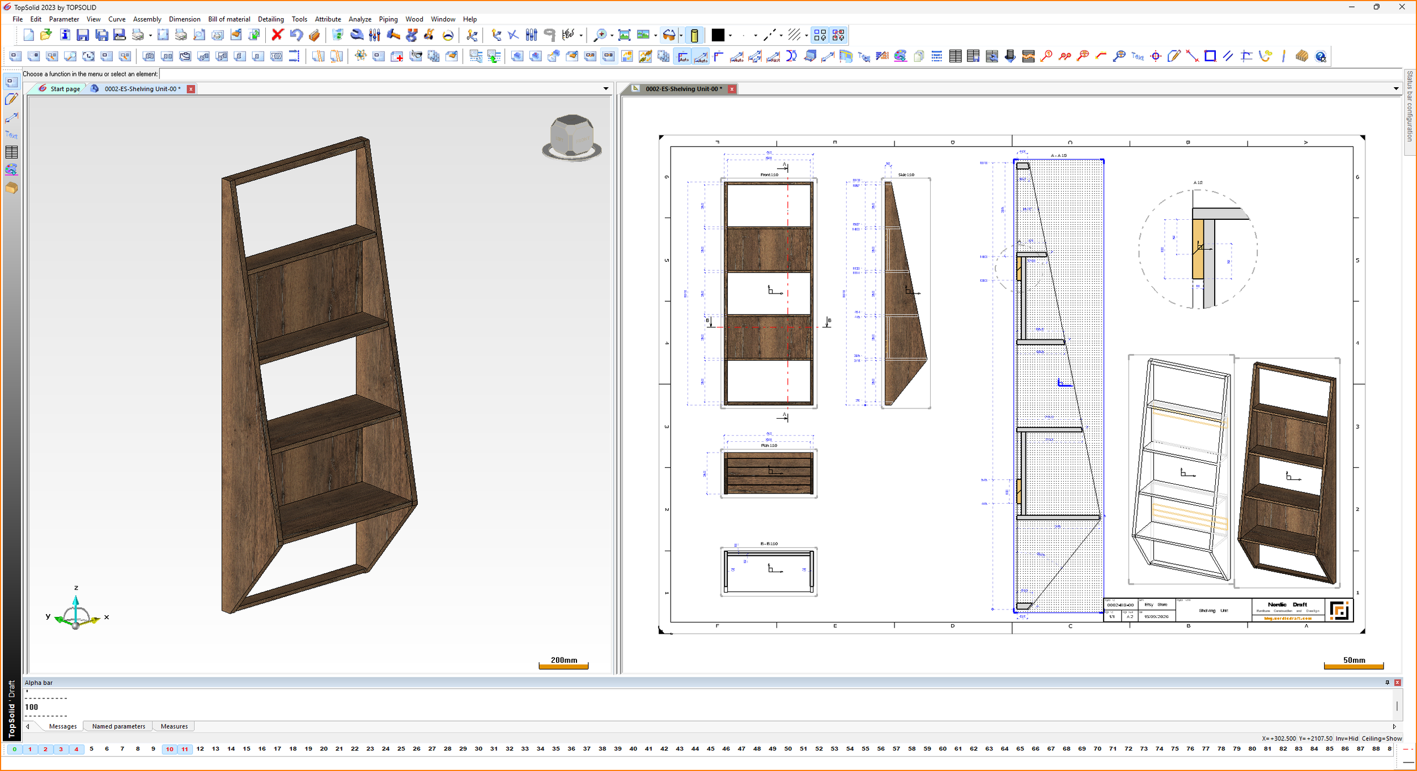Click the red X delete icon
Viewport: 1417px width, 771px height.
tap(277, 35)
